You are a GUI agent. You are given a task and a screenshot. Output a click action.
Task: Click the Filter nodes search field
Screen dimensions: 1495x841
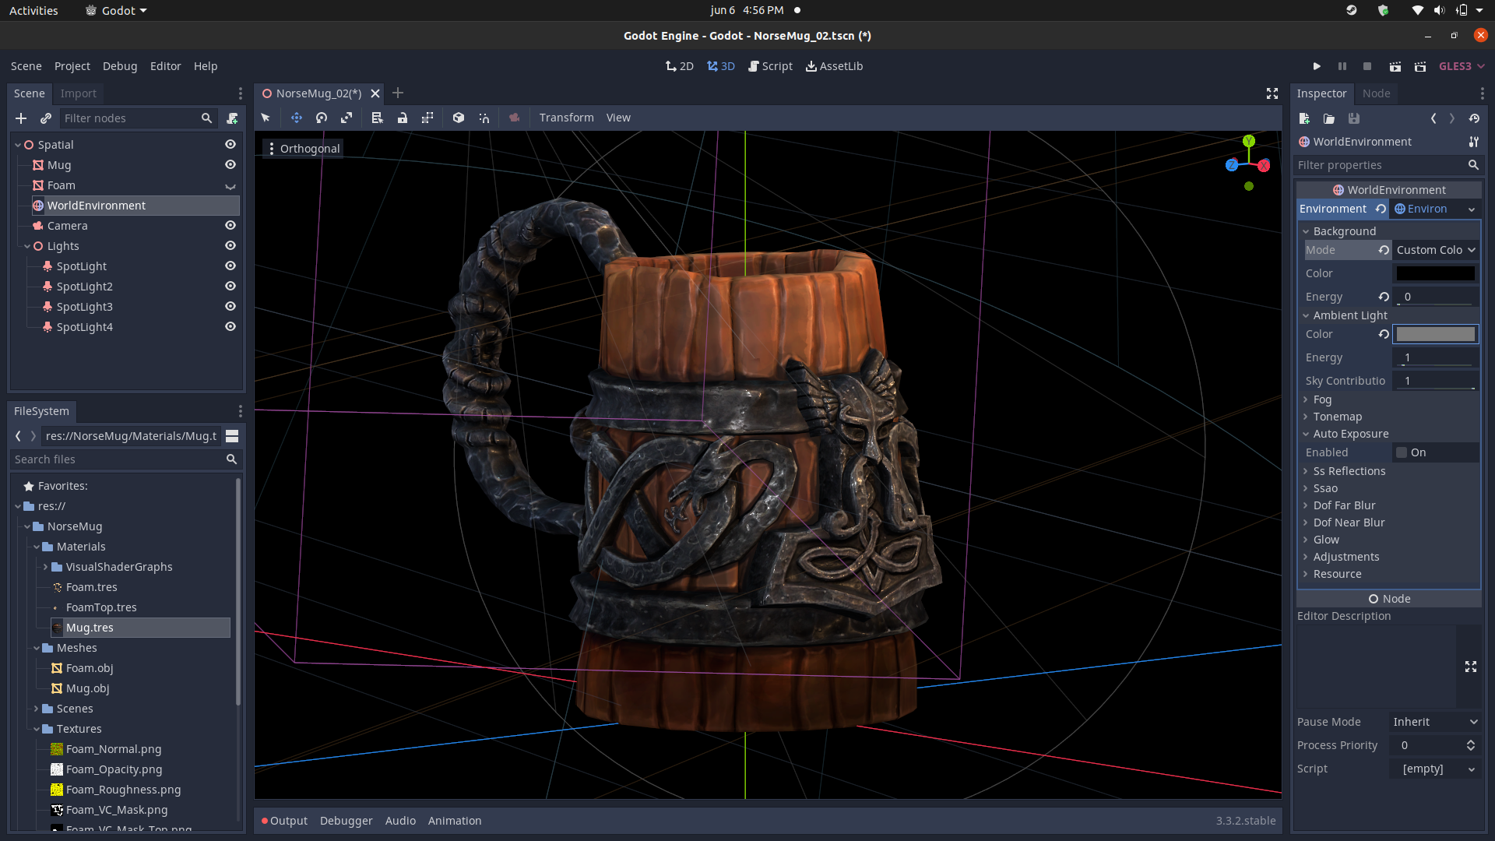click(x=128, y=118)
